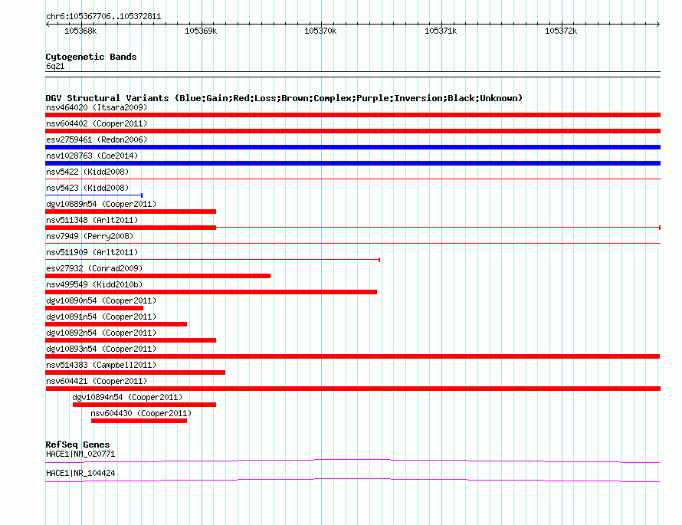Select the nsv1028763 (Coe2014) label
The width and height of the screenshot is (682, 525).
click(x=92, y=156)
